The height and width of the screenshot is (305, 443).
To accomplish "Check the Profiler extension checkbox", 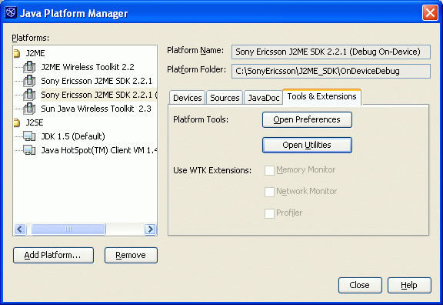I will point(269,213).
